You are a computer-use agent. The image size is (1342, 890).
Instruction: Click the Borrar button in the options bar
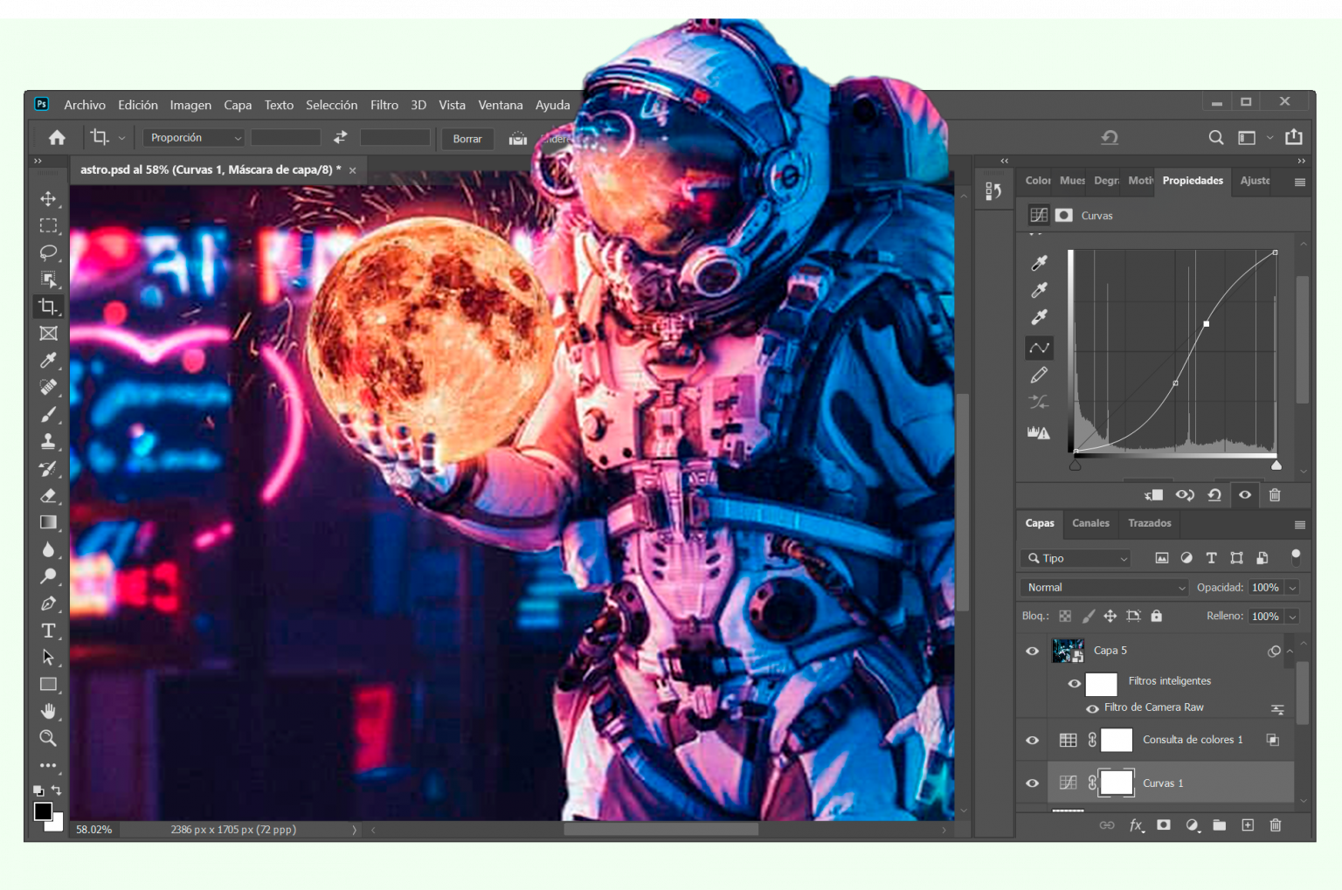467,138
